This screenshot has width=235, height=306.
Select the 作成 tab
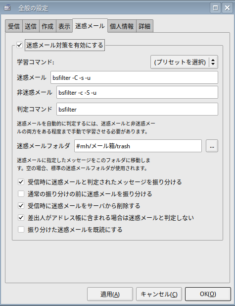[47, 26]
